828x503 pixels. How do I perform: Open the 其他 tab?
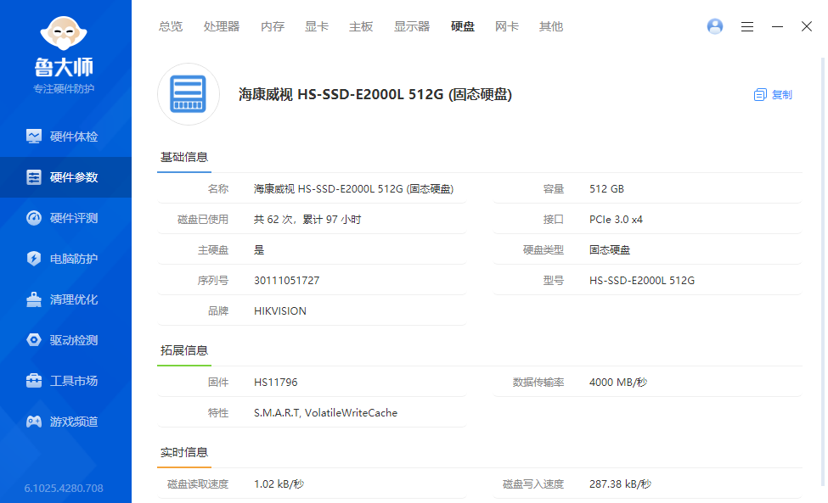pos(551,26)
